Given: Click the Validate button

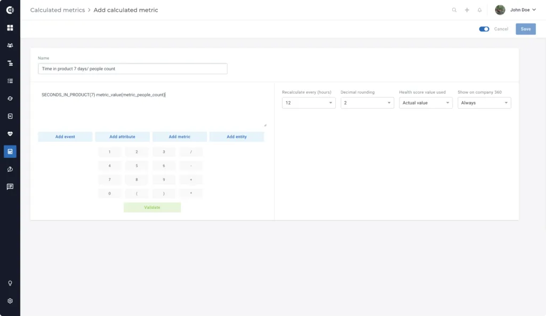Looking at the screenshot, I should tap(152, 207).
